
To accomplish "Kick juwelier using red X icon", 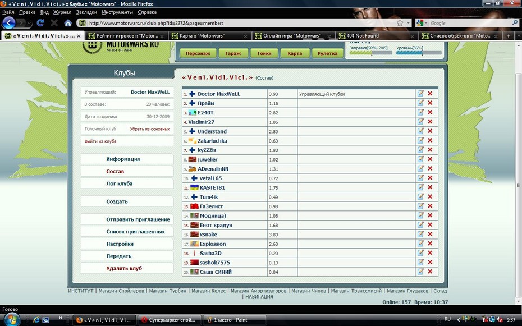I will coord(430,159).
